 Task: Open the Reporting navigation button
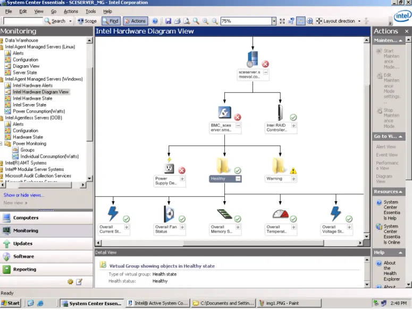pos(46,269)
